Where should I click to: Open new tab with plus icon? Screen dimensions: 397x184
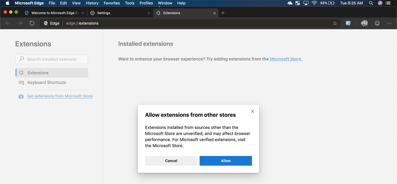point(223,13)
